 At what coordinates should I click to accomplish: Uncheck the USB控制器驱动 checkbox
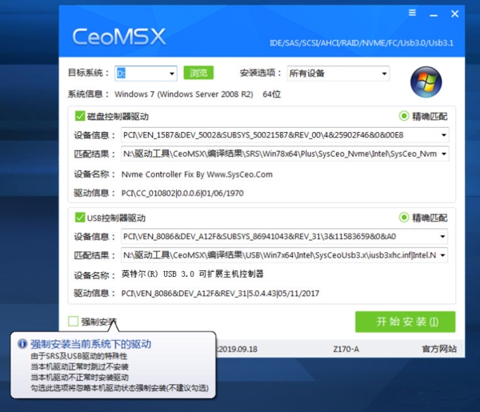(x=79, y=218)
